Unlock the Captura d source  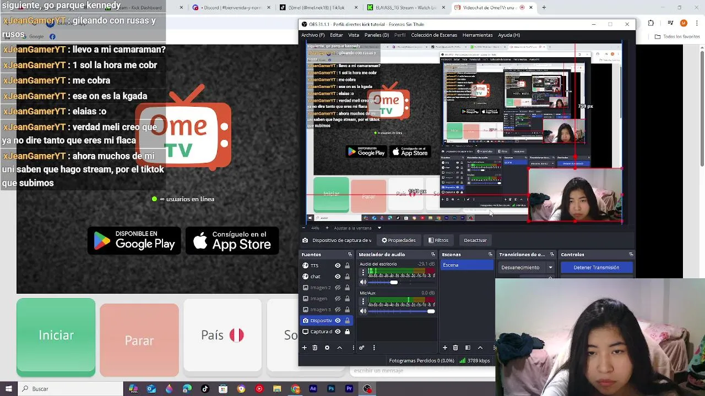click(347, 332)
